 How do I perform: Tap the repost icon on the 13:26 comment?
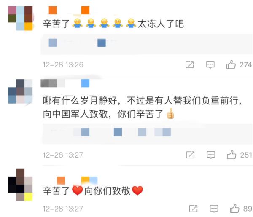pyautogui.click(x=190, y=64)
